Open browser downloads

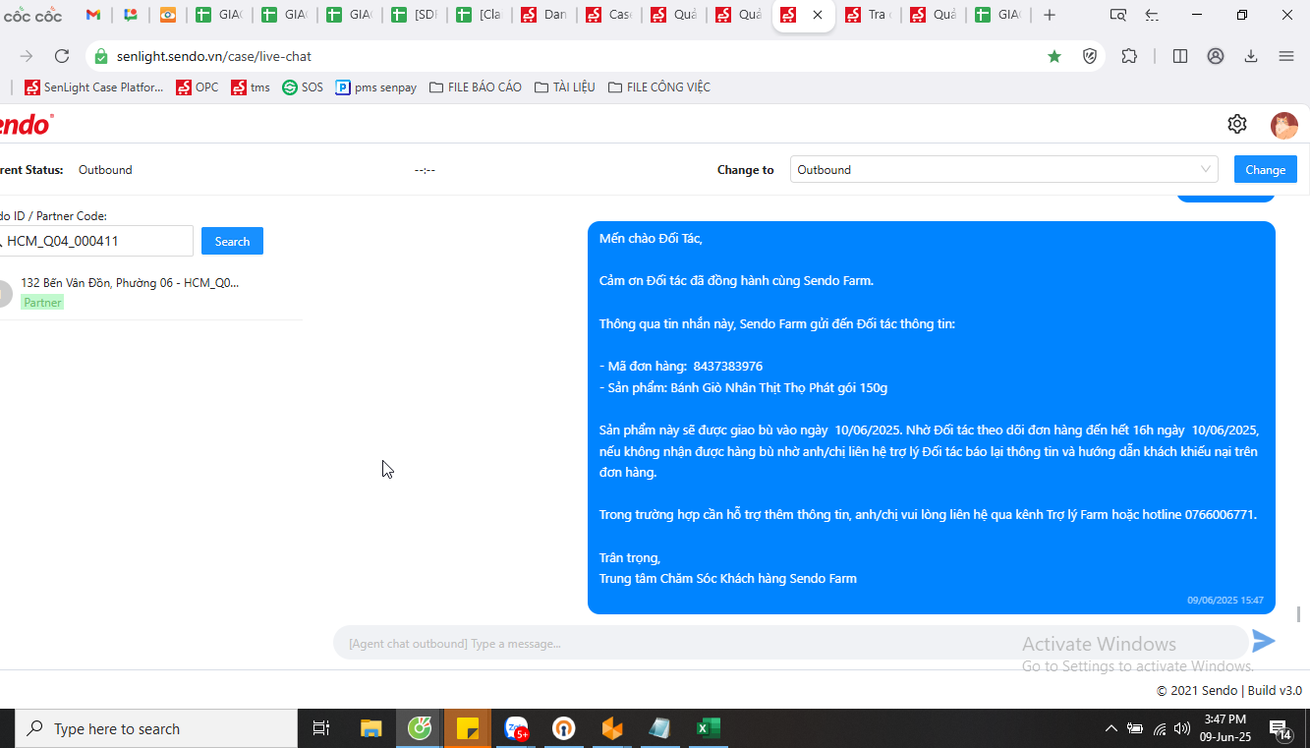(1251, 56)
